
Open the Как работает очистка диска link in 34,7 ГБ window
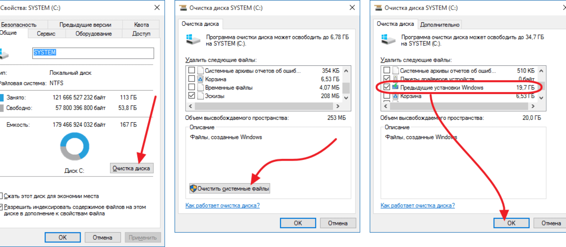pos(418,205)
